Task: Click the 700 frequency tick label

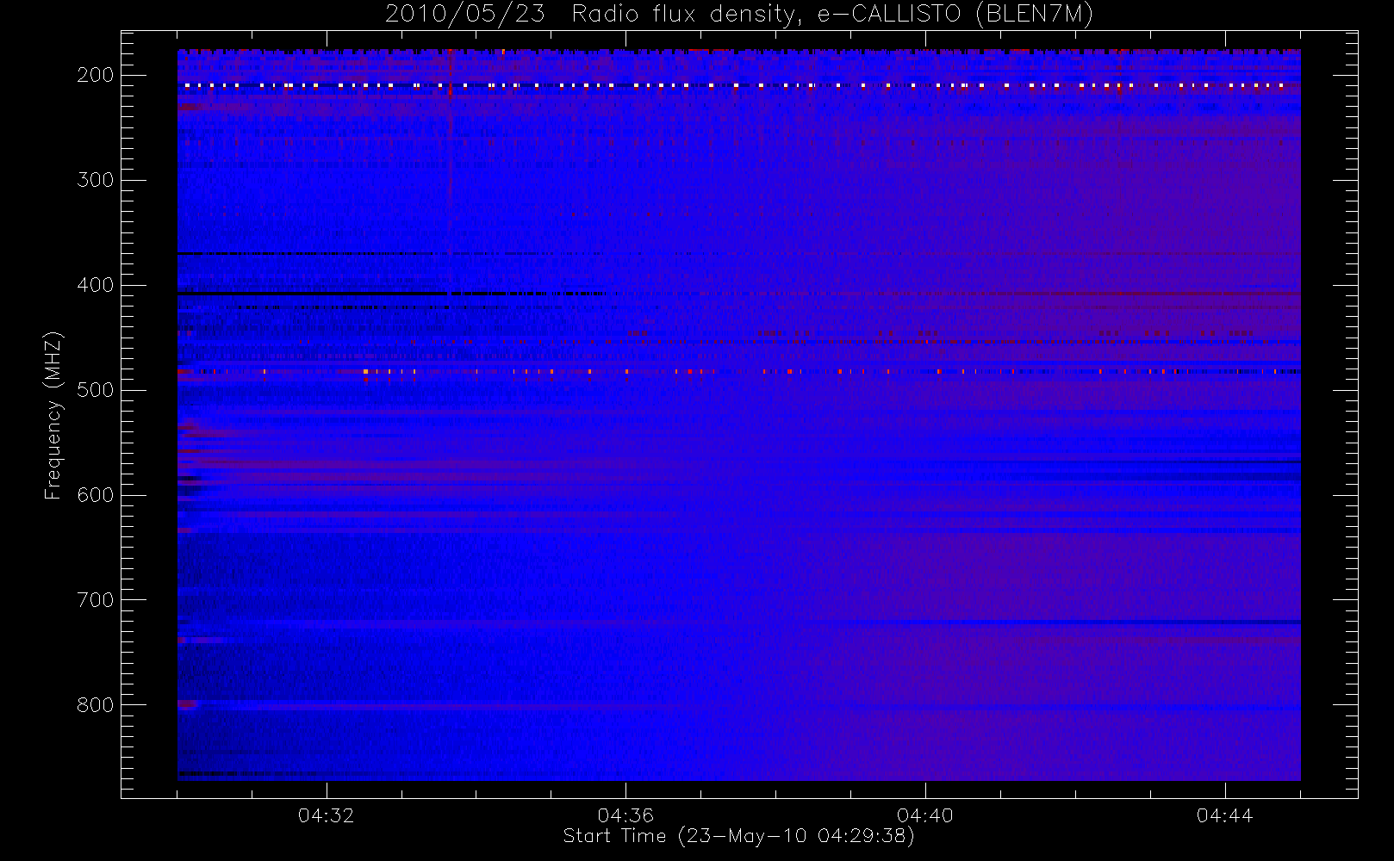Action: [96, 600]
